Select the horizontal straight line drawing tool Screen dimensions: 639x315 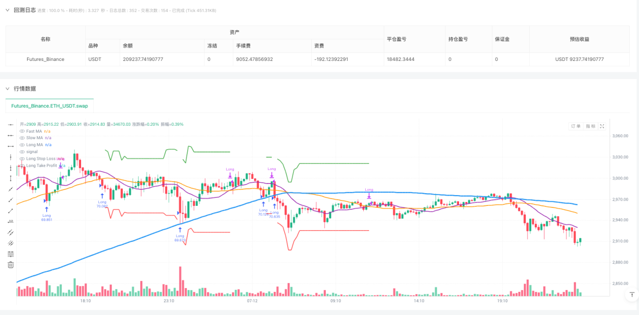(x=11, y=125)
